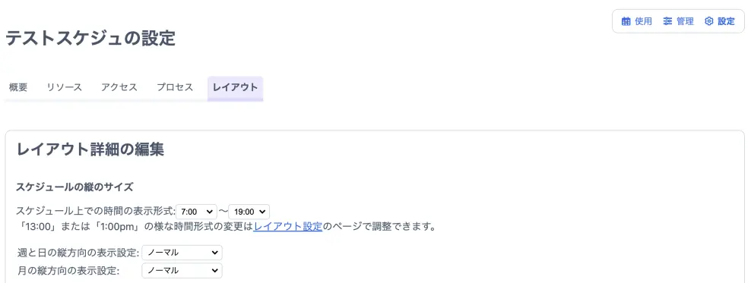Expand the 週と日の縦方向の表示設定 ノーマル dropdown
Viewport: 748px width, 283px height.
[182, 253]
